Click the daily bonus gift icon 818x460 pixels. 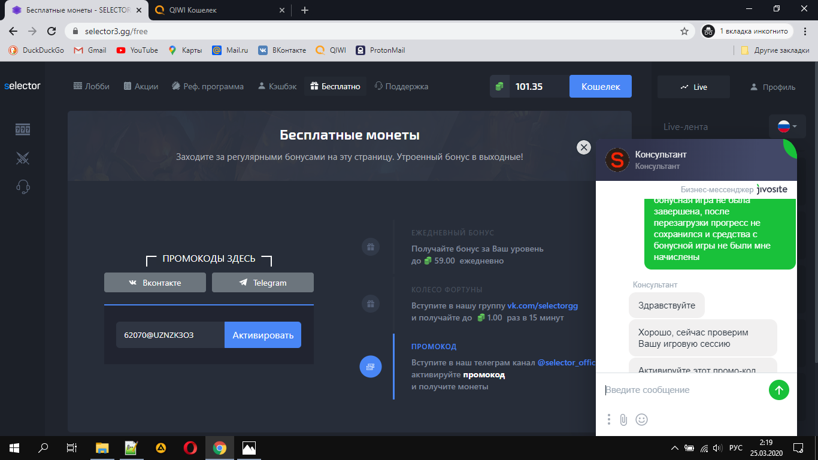[371, 247]
